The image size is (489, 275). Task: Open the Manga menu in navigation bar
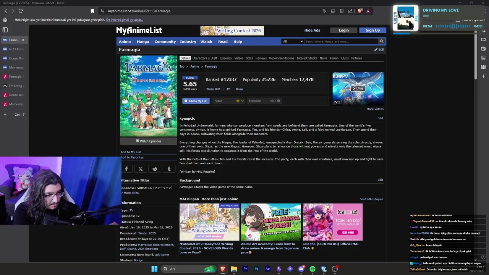pos(143,42)
